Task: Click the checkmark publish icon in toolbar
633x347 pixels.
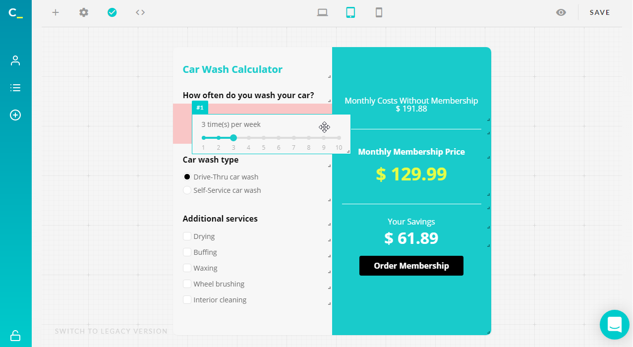Action: [x=112, y=12]
